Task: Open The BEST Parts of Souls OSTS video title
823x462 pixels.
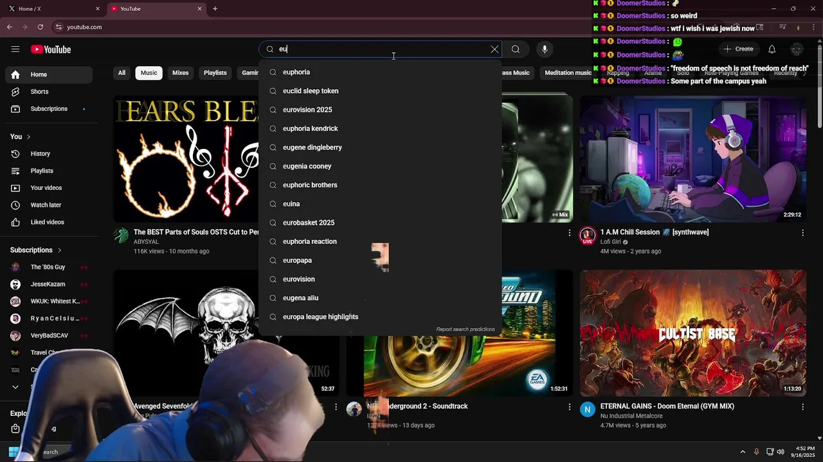Action: click(x=196, y=232)
